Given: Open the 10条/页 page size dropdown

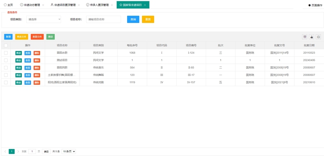Looking at the screenshot, I should pos(68,152).
